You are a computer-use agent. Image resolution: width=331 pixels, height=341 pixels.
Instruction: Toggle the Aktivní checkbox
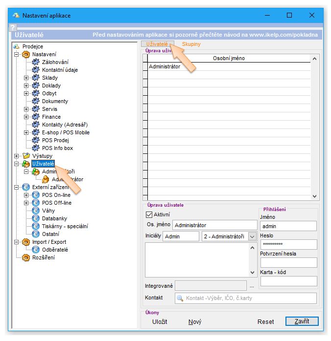coord(149,214)
